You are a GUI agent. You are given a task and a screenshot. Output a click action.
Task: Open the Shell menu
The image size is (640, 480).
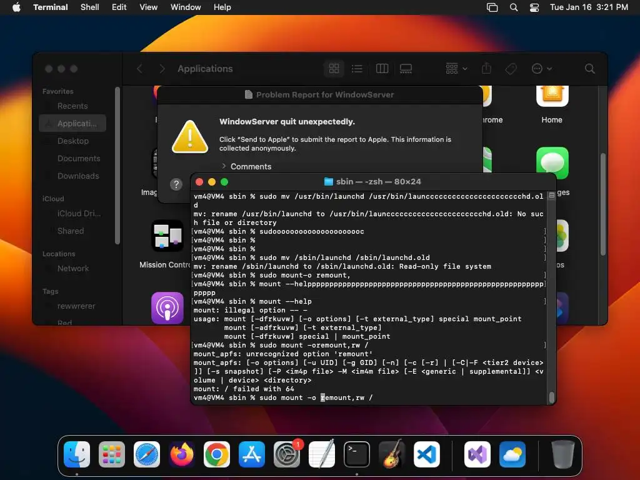(90, 7)
